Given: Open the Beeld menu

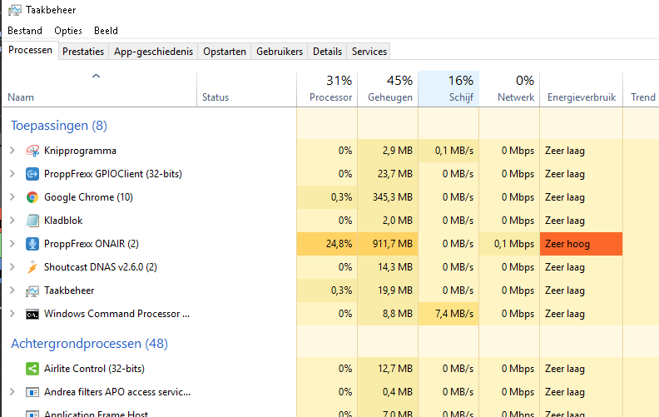Looking at the screenshot, I should point(106,31).
